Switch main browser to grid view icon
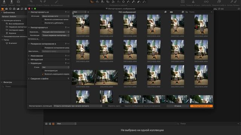Image resolution: width=241 pixels, height=135 pixels. point(46,124)
